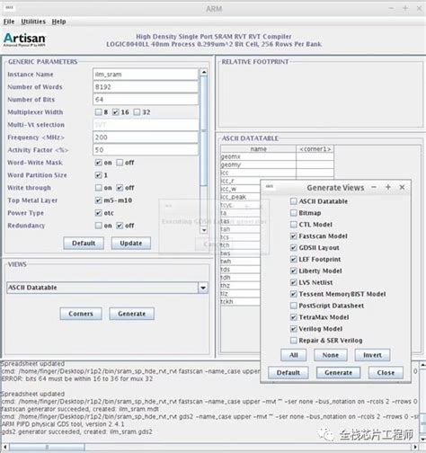The image size is (426, 453).
Task: Click Default button in Generic Parameters
Action: (84, 243)
